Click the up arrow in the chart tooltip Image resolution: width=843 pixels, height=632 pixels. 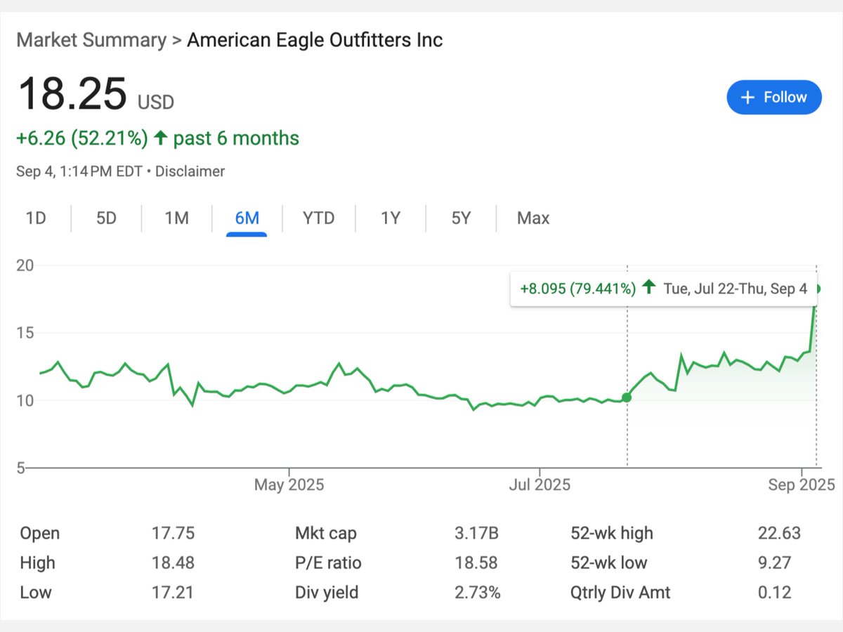coord(649,288)
